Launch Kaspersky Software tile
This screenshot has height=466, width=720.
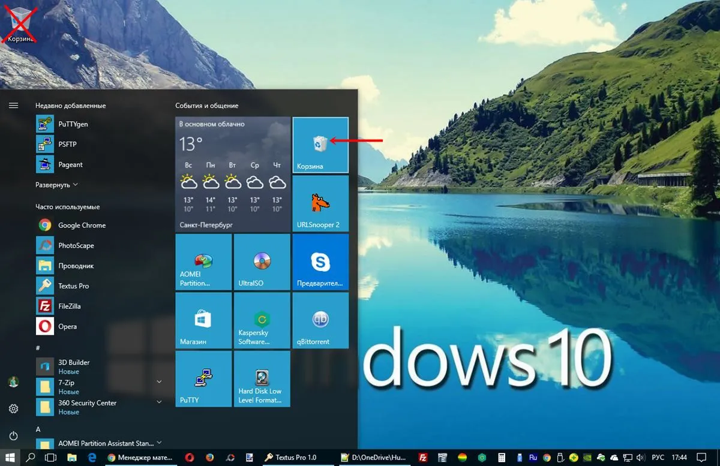262,320
